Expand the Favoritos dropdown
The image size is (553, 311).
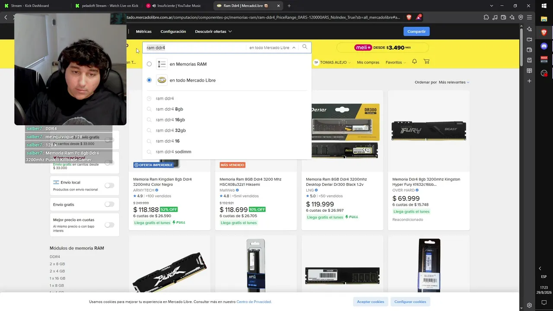coord(395,62)
